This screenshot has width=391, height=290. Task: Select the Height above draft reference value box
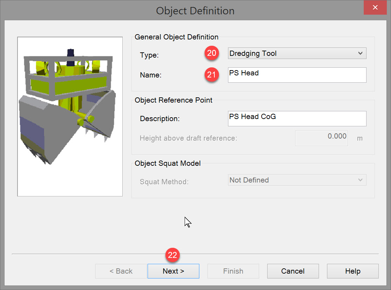click(321, 138)
